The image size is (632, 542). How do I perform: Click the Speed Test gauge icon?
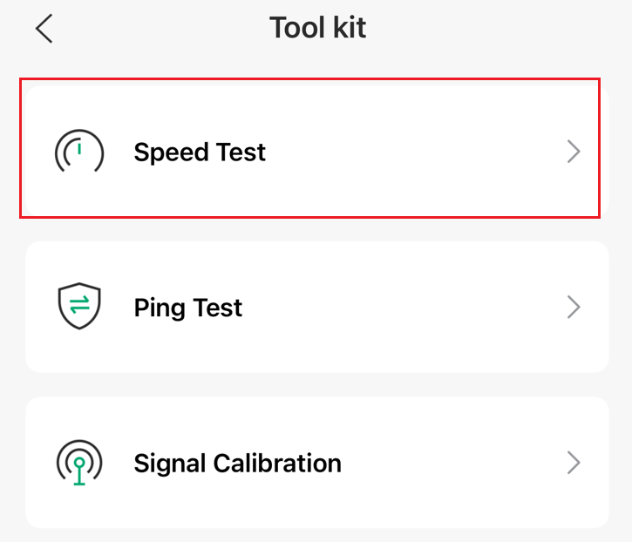click(79, 152)
